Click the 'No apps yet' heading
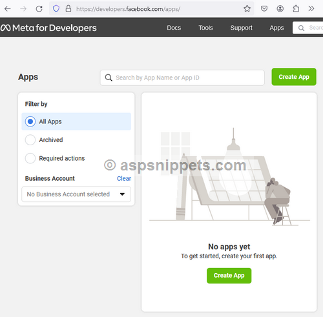323x317 pixels. pos(229,247)
